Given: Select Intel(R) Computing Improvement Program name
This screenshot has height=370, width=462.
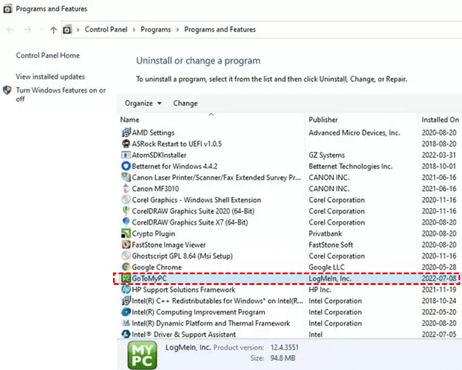Looking at the screenshot, I should 199,312.
